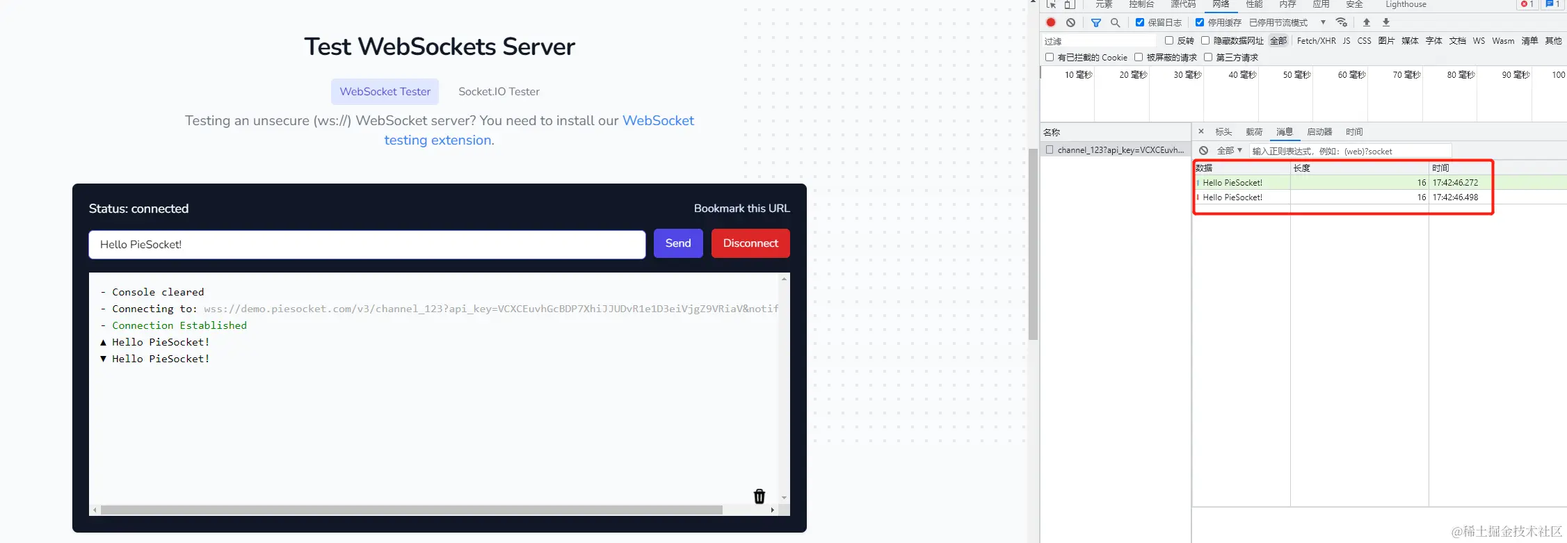Open the 全部 message filter dropdown
This screenshot has width=1567, height=543.
tap(1229, 150)
